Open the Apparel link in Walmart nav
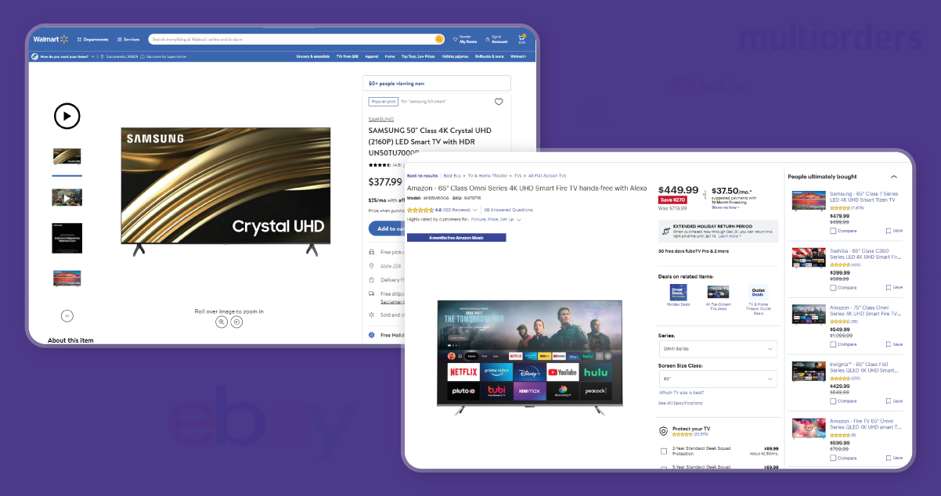 pos(371,56)
